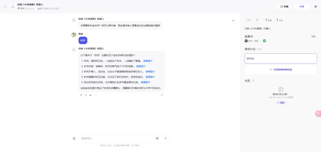Click the 1 使用 usage count

[x=268, y=20]
